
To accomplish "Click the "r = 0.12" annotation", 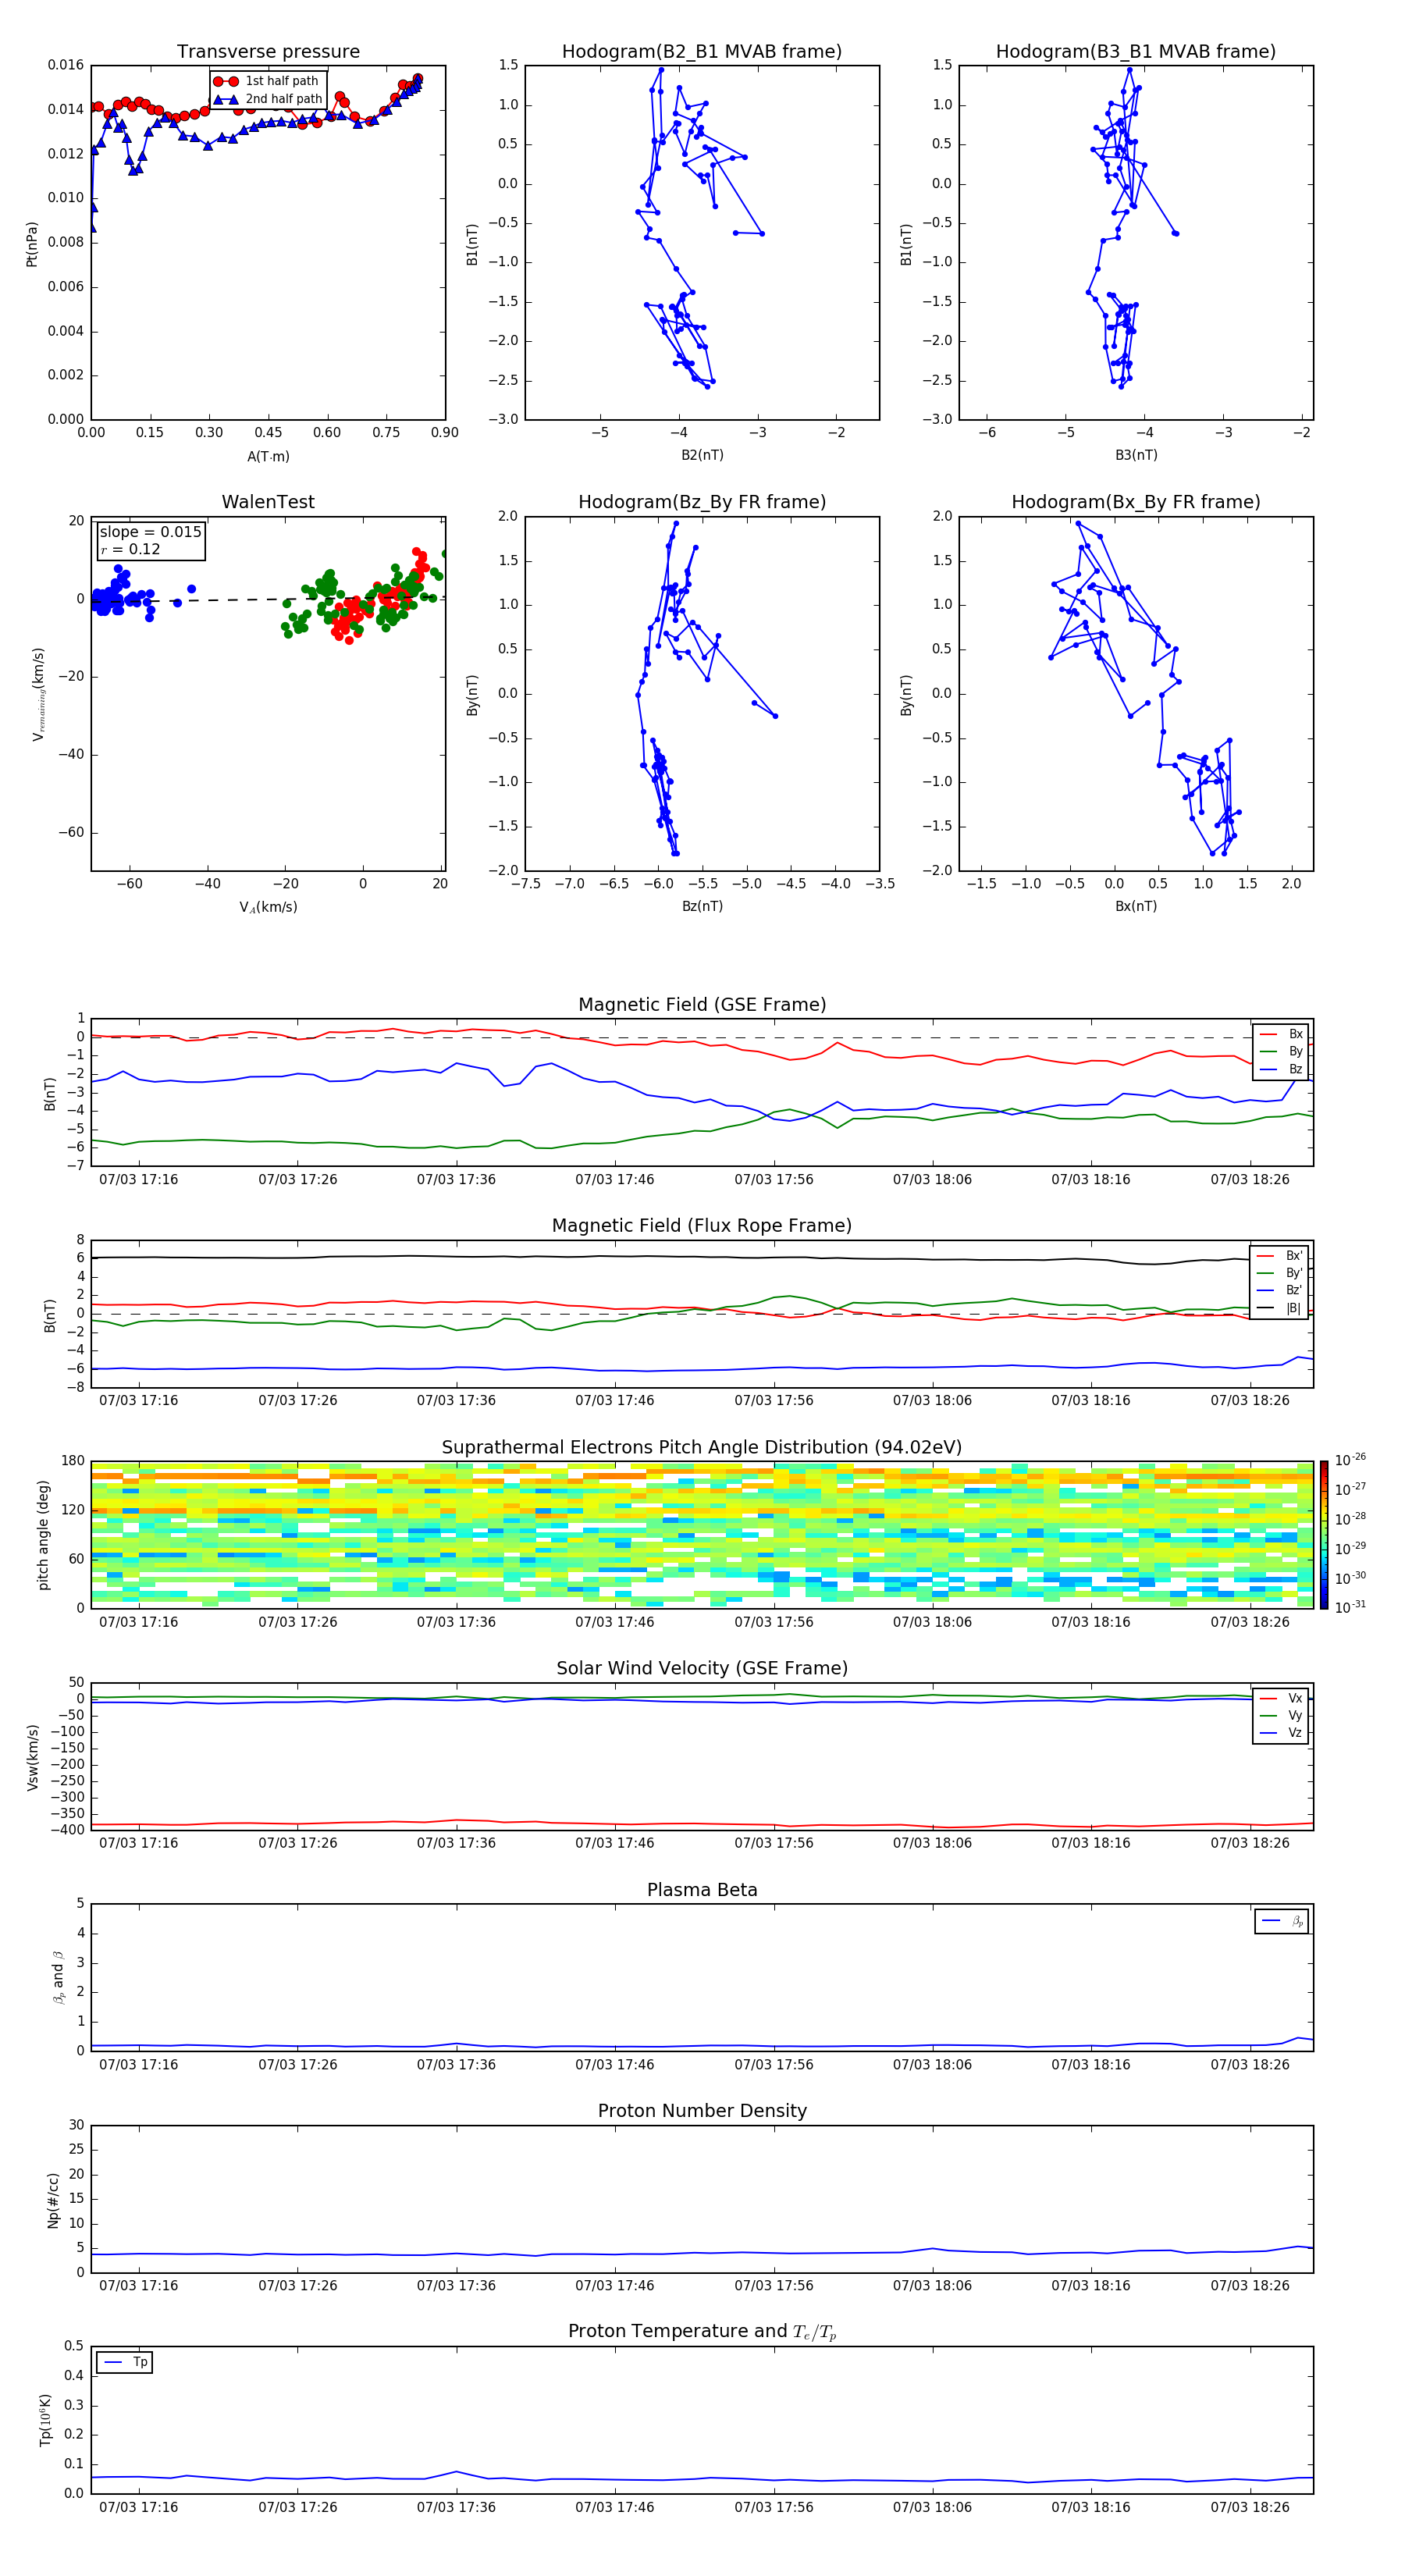I will coord(130,550).
